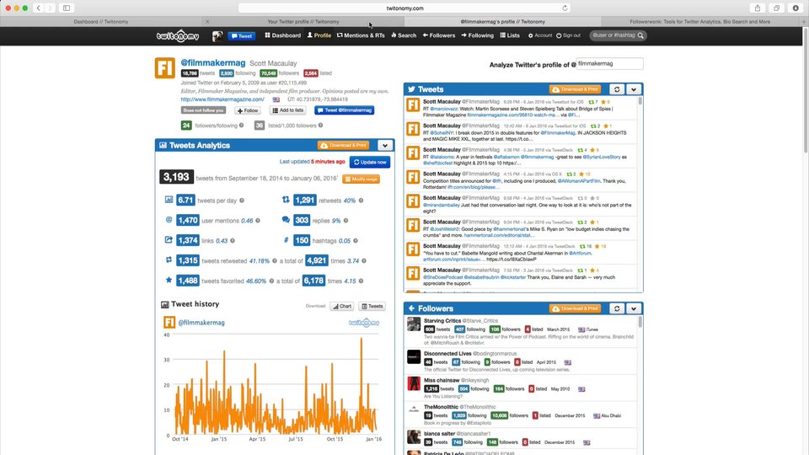
Task: Click the Analyze Twitter profile input field
Action: tap(610, 64)
